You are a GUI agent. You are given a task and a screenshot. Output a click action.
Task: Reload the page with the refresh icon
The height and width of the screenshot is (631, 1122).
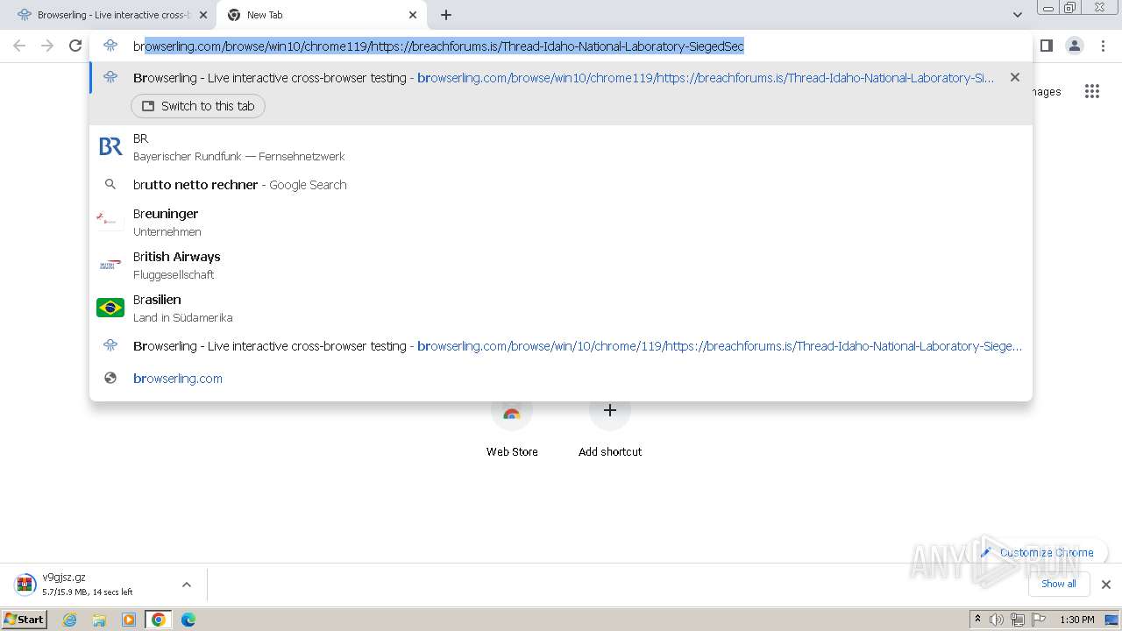pyautogui.click(x=75, y=46)
